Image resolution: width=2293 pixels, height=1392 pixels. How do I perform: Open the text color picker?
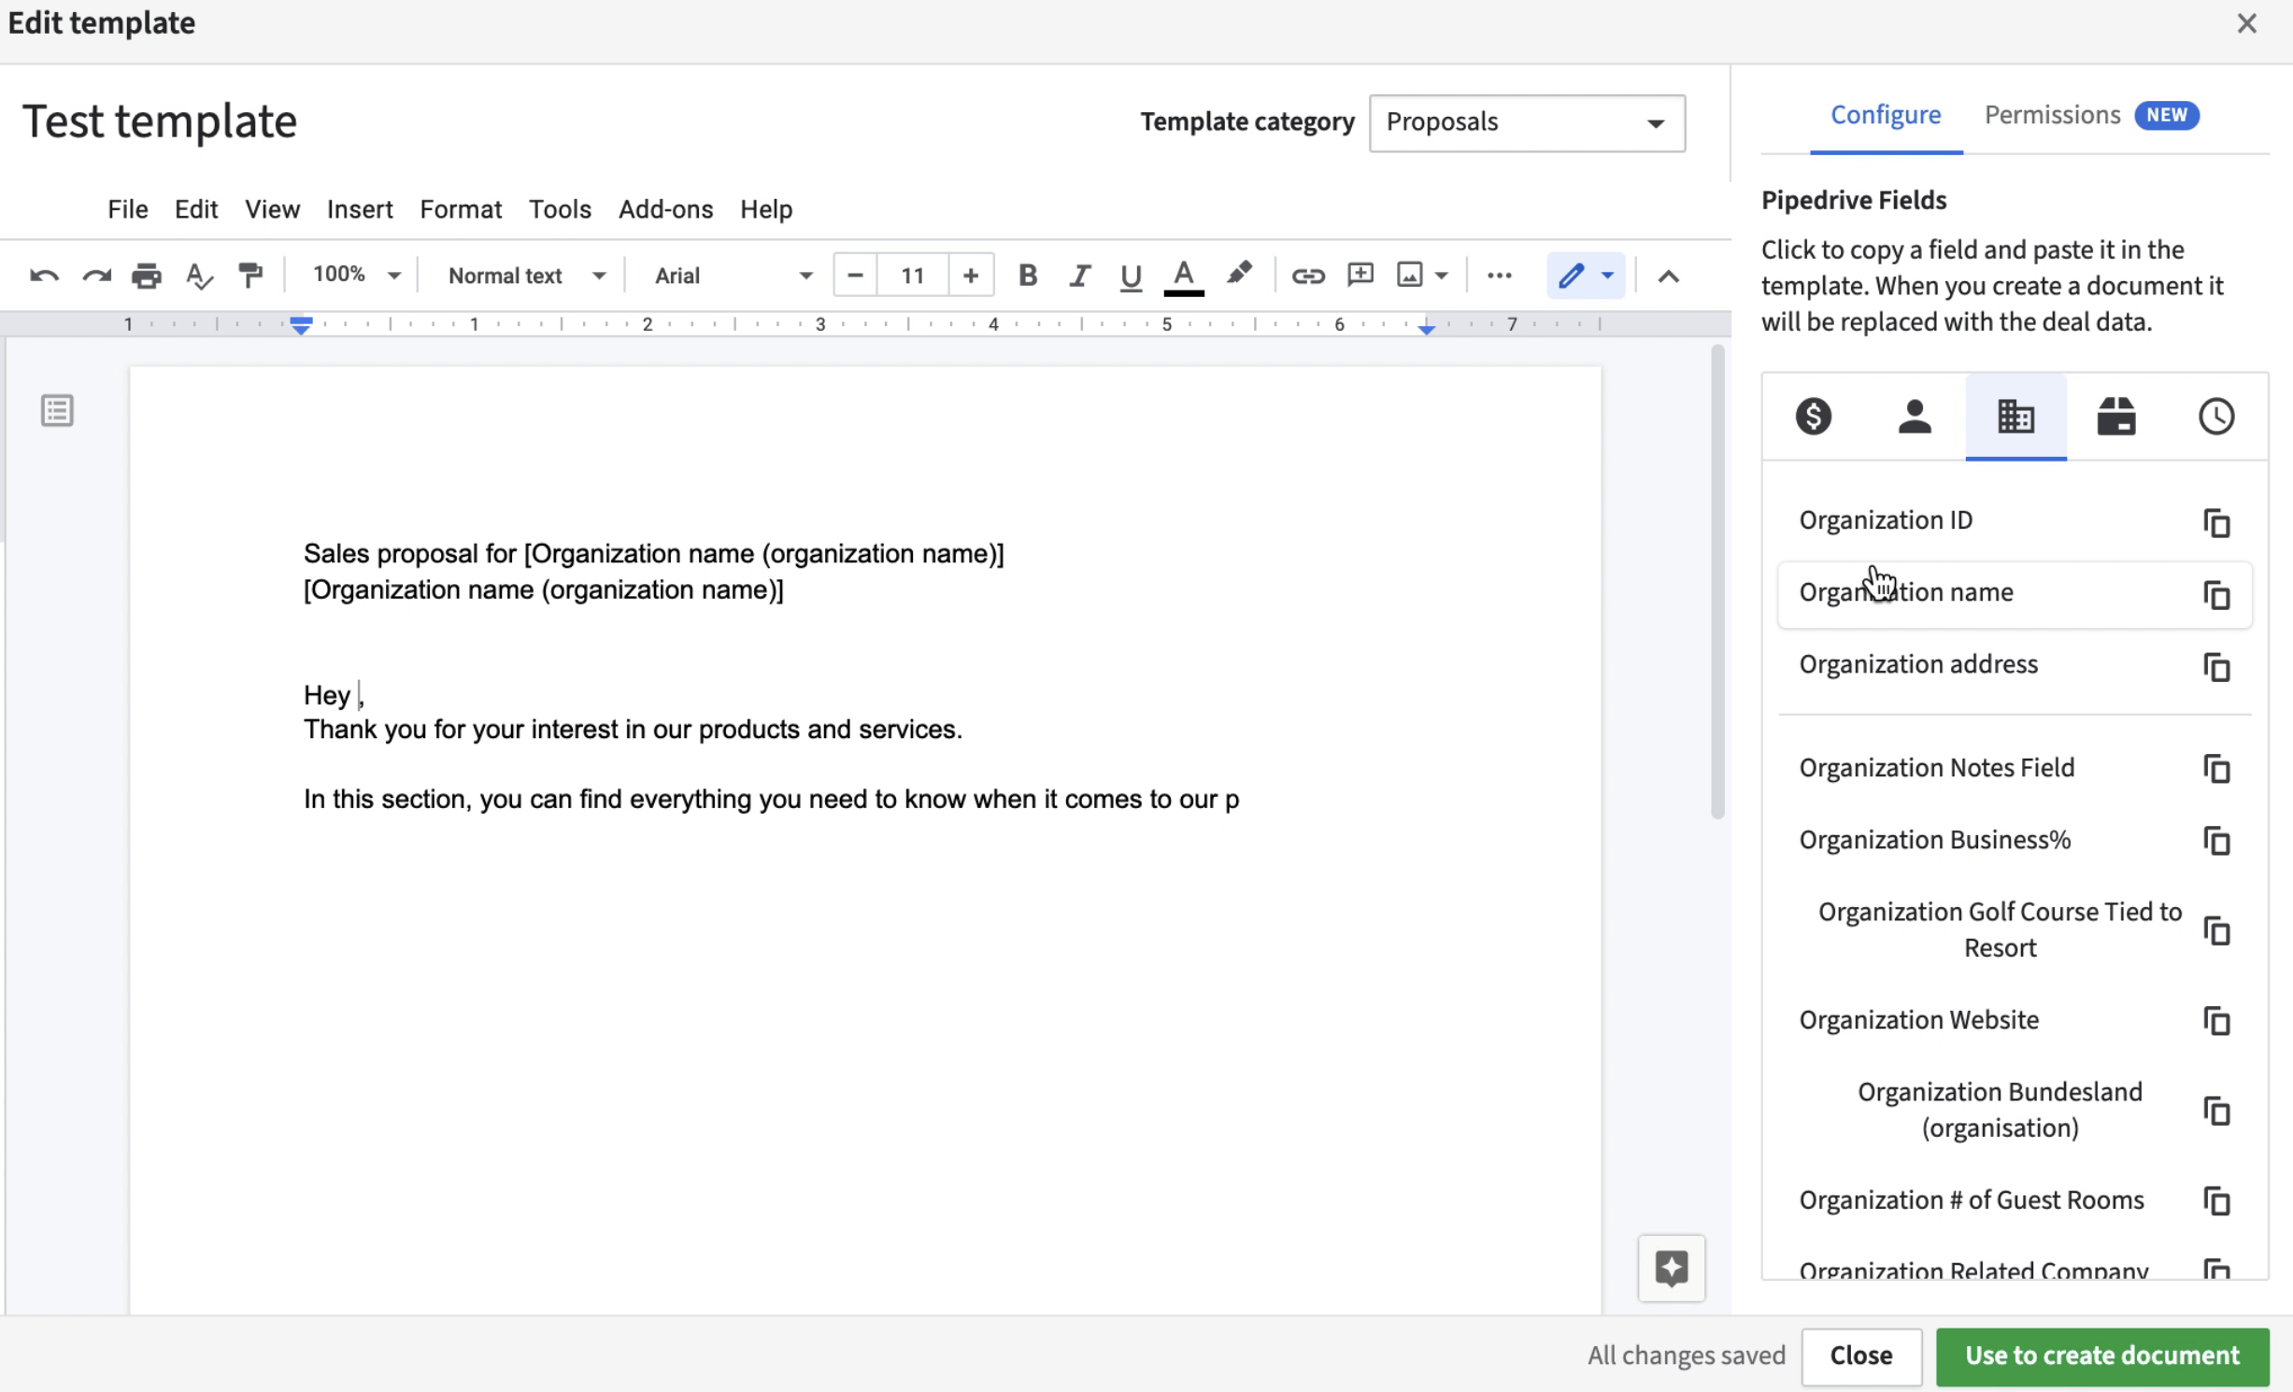[1184, 277]
